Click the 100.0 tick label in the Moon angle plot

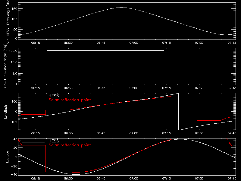click(13, 51)
